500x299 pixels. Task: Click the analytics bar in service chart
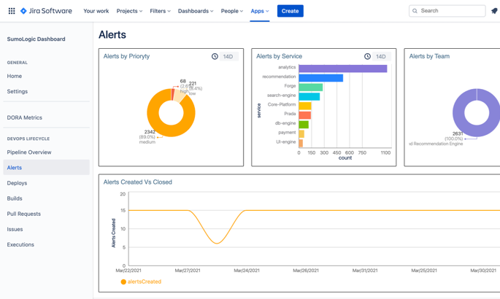(x=342, y=68)
